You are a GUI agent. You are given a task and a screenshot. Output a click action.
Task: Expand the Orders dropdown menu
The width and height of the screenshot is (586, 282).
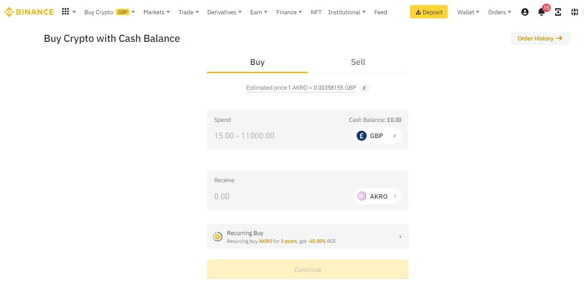pos(499,12)
